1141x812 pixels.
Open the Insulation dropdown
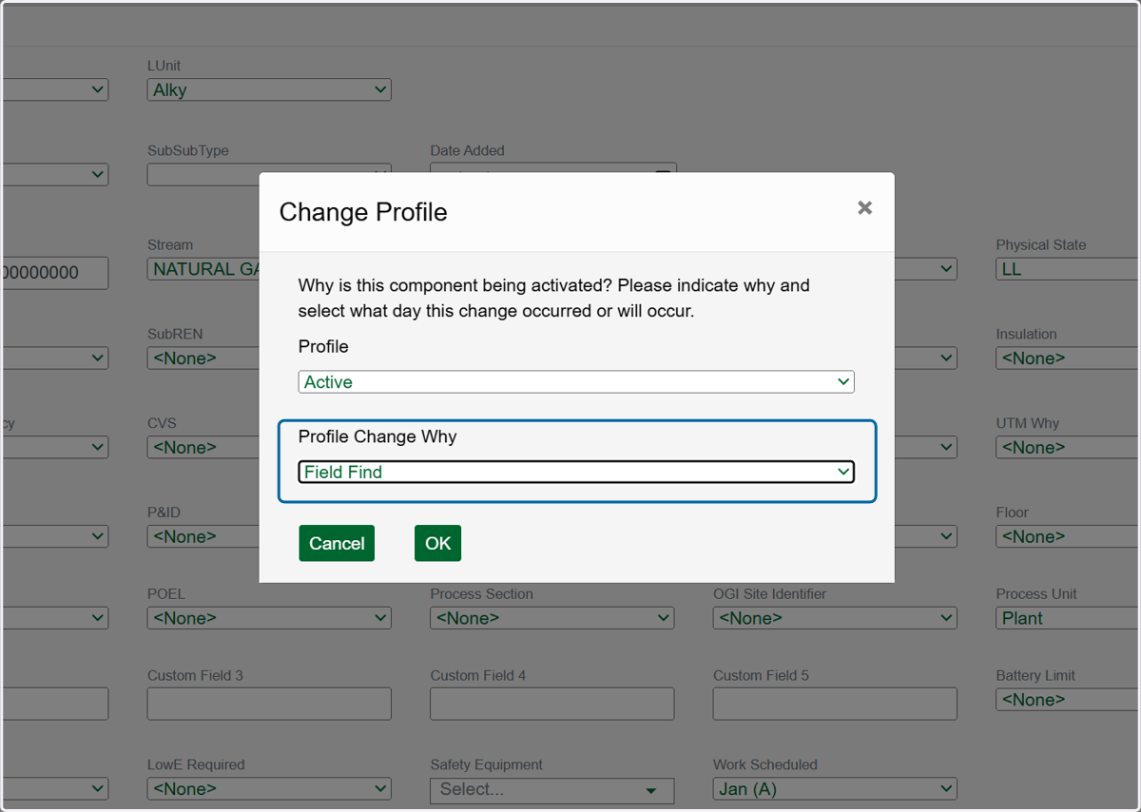pos(1068,358)
